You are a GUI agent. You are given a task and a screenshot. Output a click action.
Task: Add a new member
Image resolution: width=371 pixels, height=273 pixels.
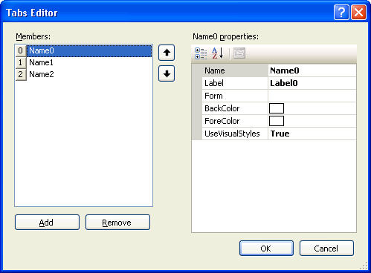(47, 223)
